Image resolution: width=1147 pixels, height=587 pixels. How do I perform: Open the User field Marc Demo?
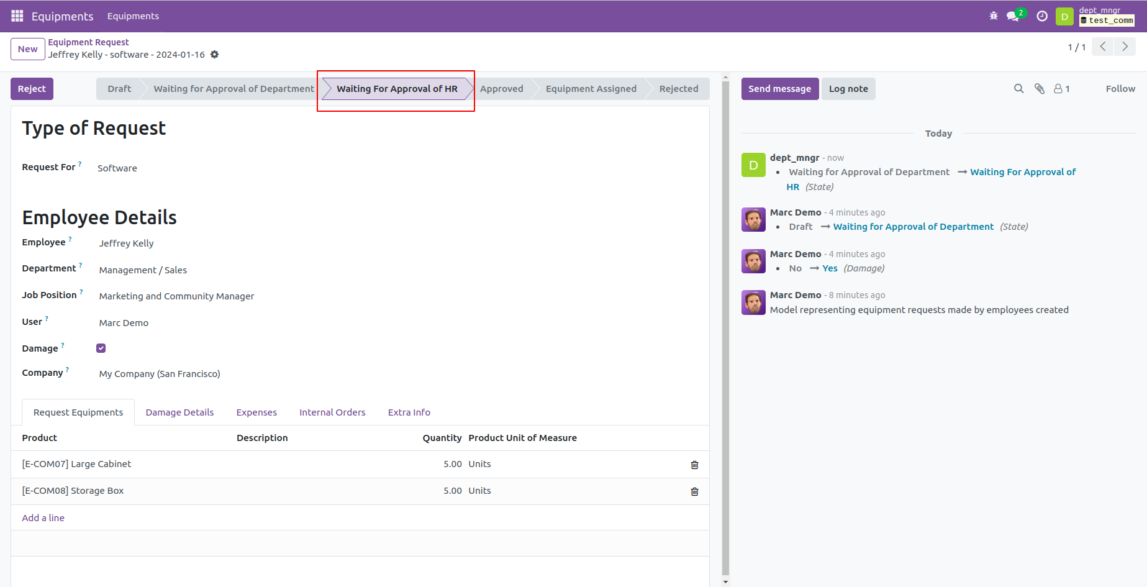coord(124,323)
